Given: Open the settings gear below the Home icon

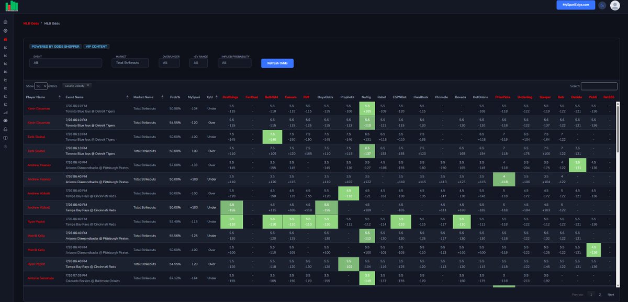Looking at the screenshot, I should pos(5,30).
